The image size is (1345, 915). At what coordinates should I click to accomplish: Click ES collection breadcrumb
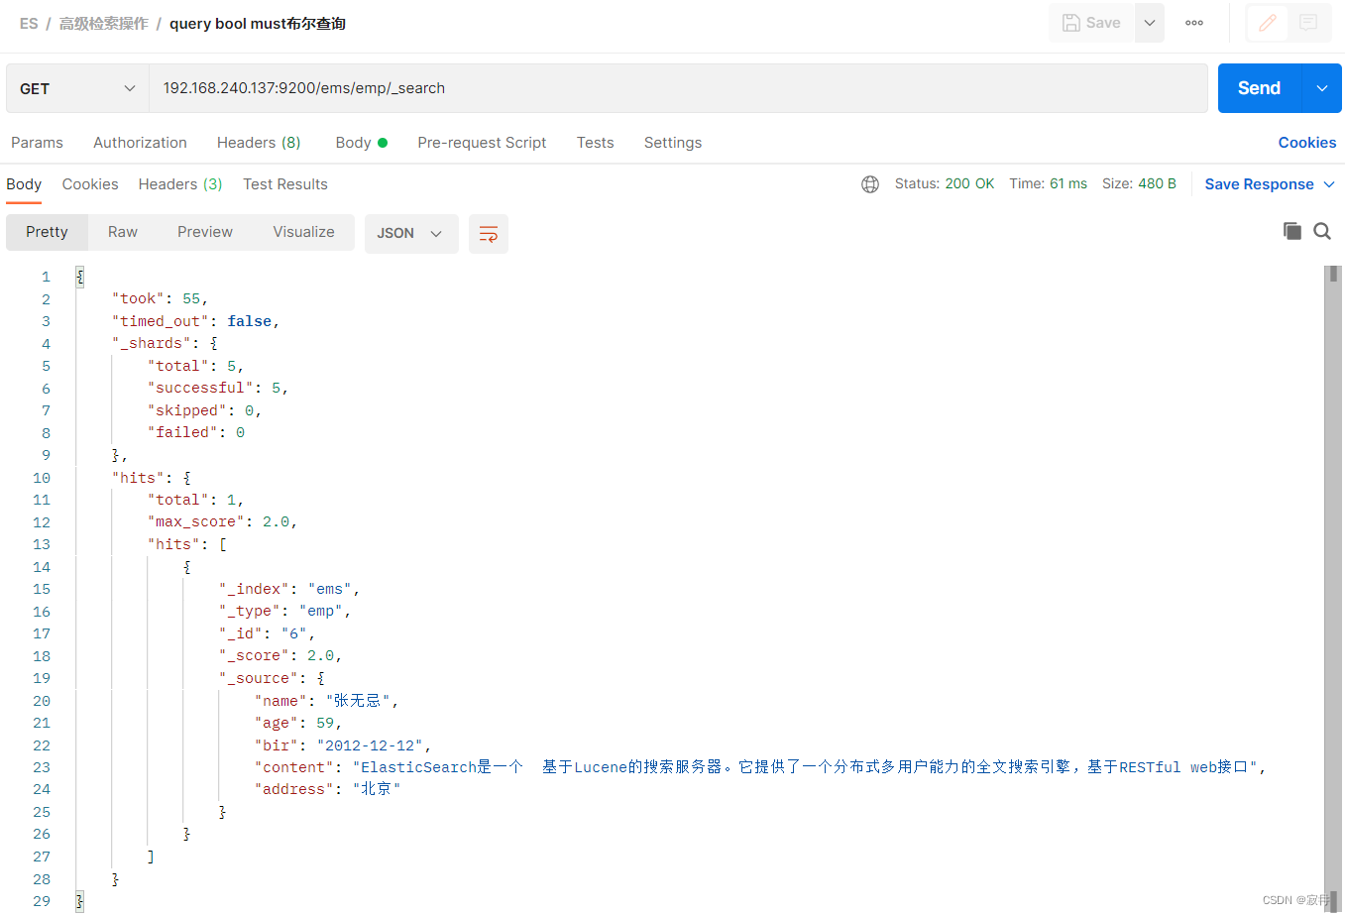coord(29,24)
